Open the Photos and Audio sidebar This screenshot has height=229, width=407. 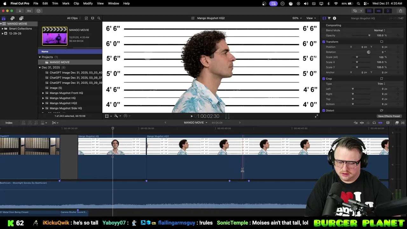tap(12, 18)
